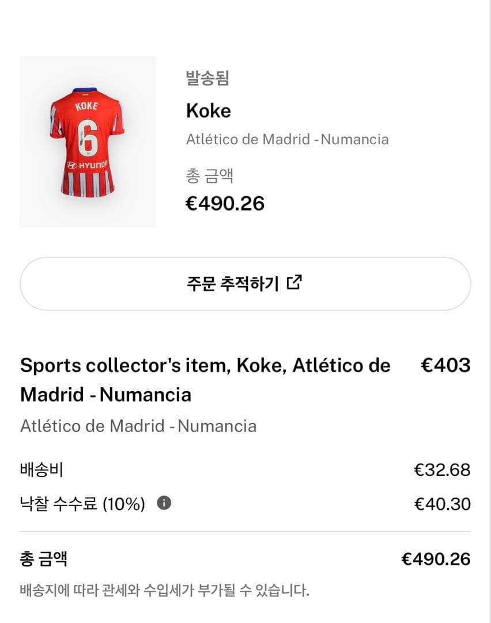
Task: Click the €32.68 shipping amount
Action: click(442, 470)
